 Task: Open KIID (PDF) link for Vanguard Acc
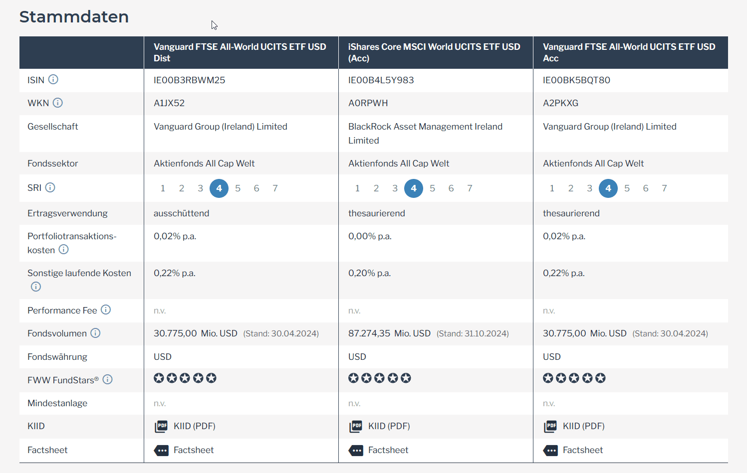pyautogui.click(x=584, y=426)
